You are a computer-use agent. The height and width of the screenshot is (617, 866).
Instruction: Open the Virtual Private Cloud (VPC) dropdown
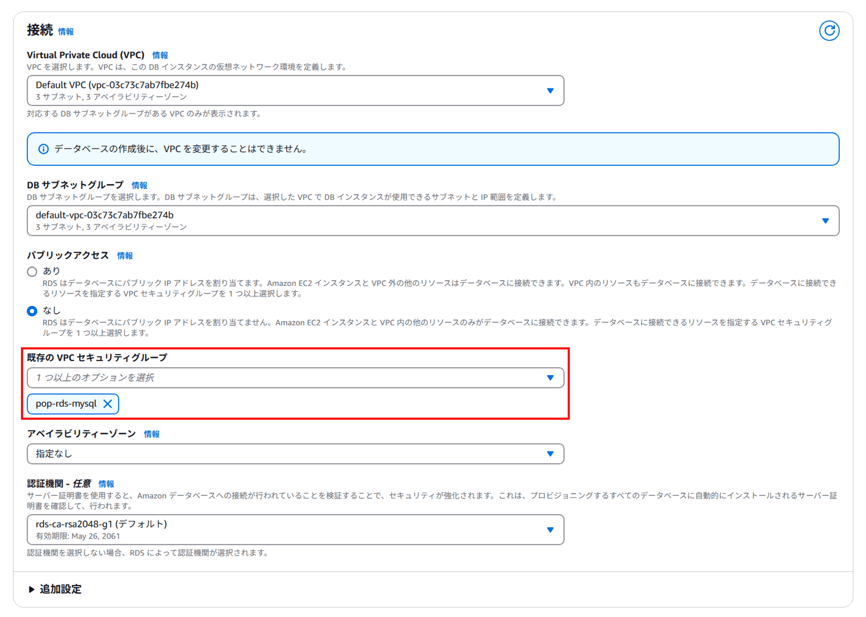coord(295,90)
